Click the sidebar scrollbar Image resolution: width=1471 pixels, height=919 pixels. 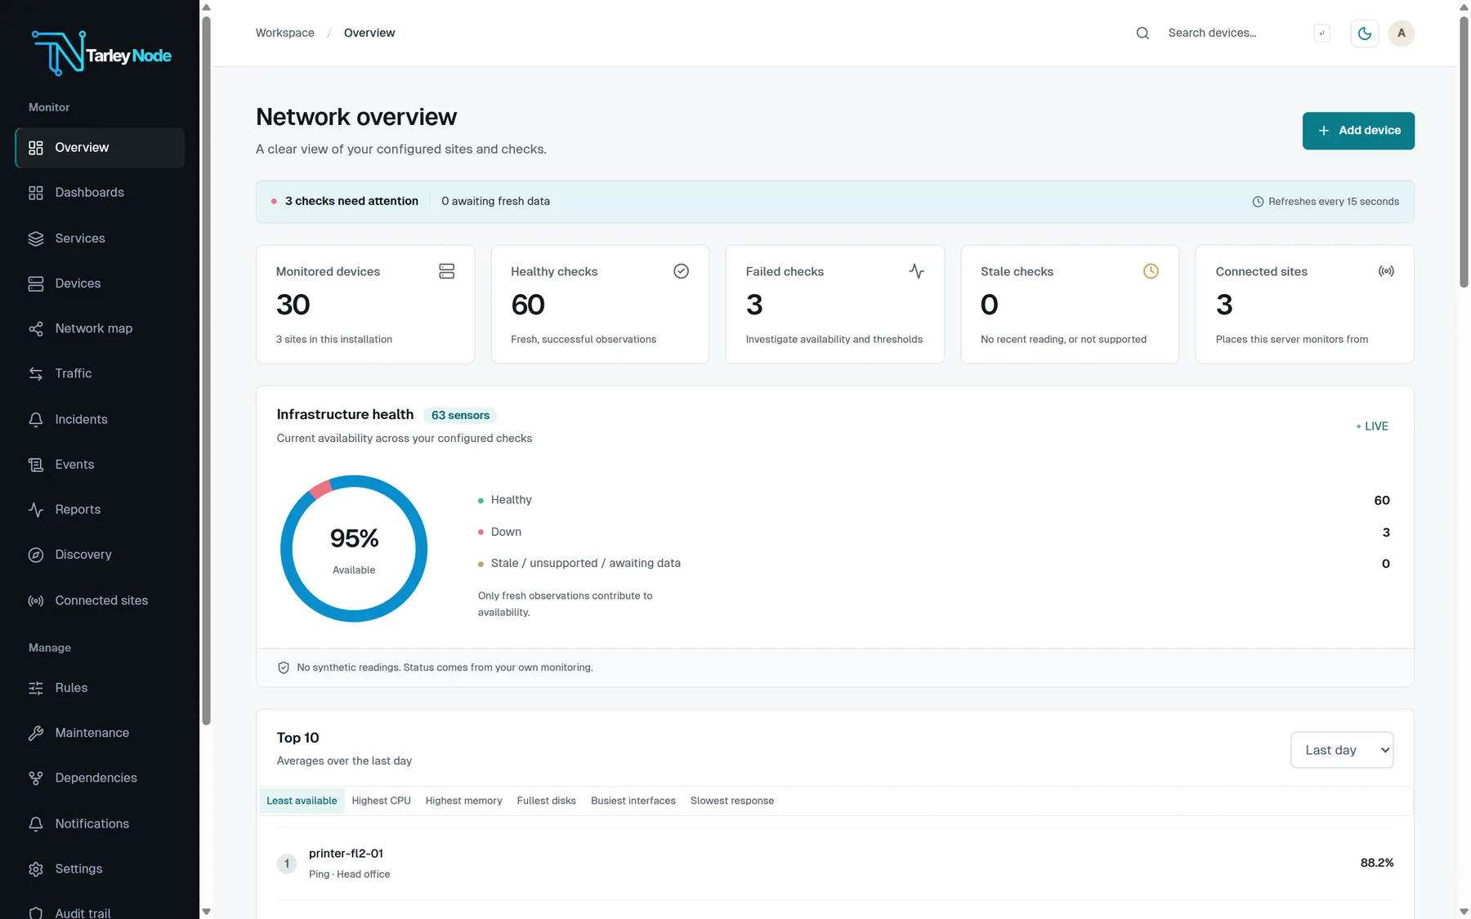[206, 372]
